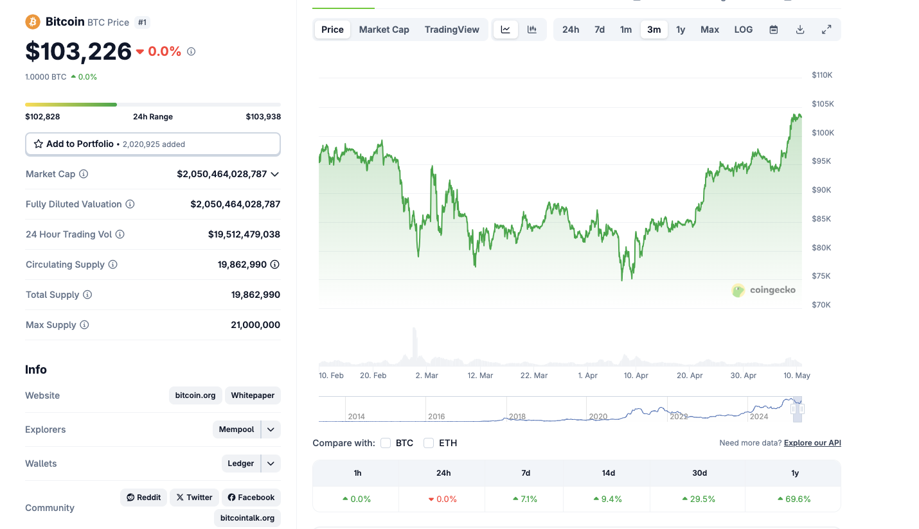
Task: Select the Market Cap chart tab
Action: pyautogui.click(x=384, y=30)
